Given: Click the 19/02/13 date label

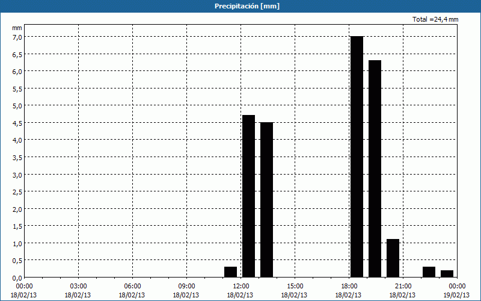Looking at the screenshot, I should pos(456,295).
